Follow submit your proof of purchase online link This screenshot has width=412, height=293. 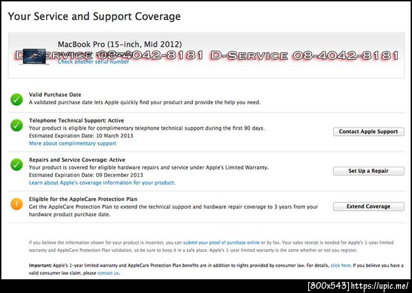point(221,243)
